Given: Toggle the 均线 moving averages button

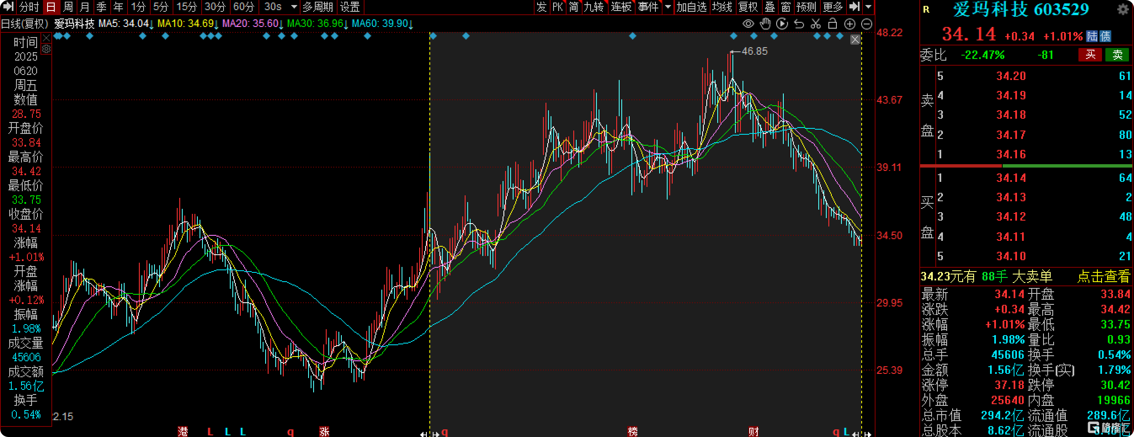Looking at the screenshot, I should [x=722, y=7].
